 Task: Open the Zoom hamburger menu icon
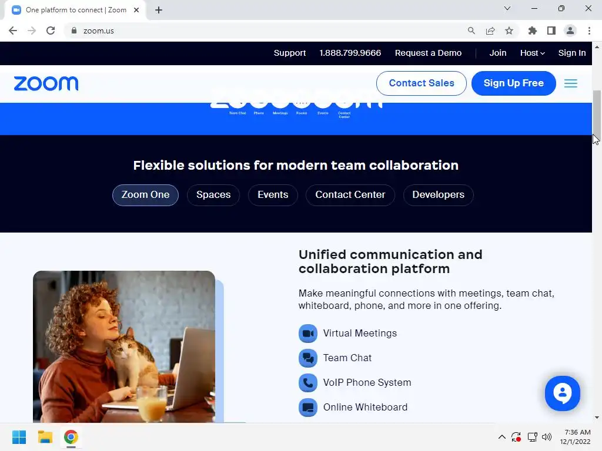(x=570, y=83)
